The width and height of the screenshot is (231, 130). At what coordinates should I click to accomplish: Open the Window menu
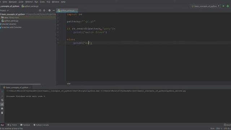pyautogui.click(x=55, y=2)
